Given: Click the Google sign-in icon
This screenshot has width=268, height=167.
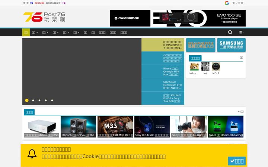Looking at the screenshot, I should pyautogui.click(x=227, y=3).
